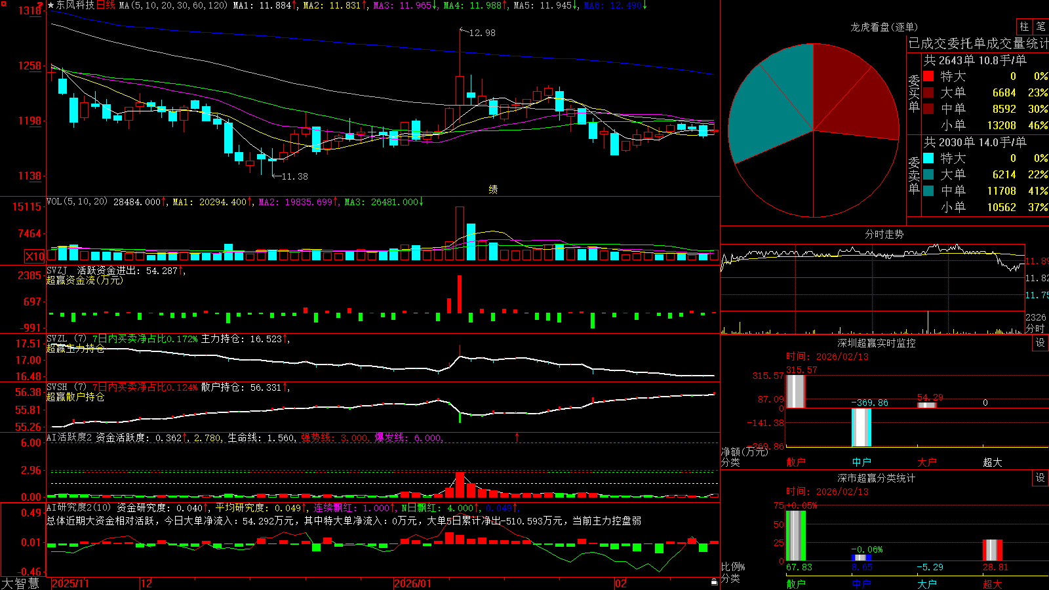Click the 绩 earnings marker below the candlesticks

493,189
